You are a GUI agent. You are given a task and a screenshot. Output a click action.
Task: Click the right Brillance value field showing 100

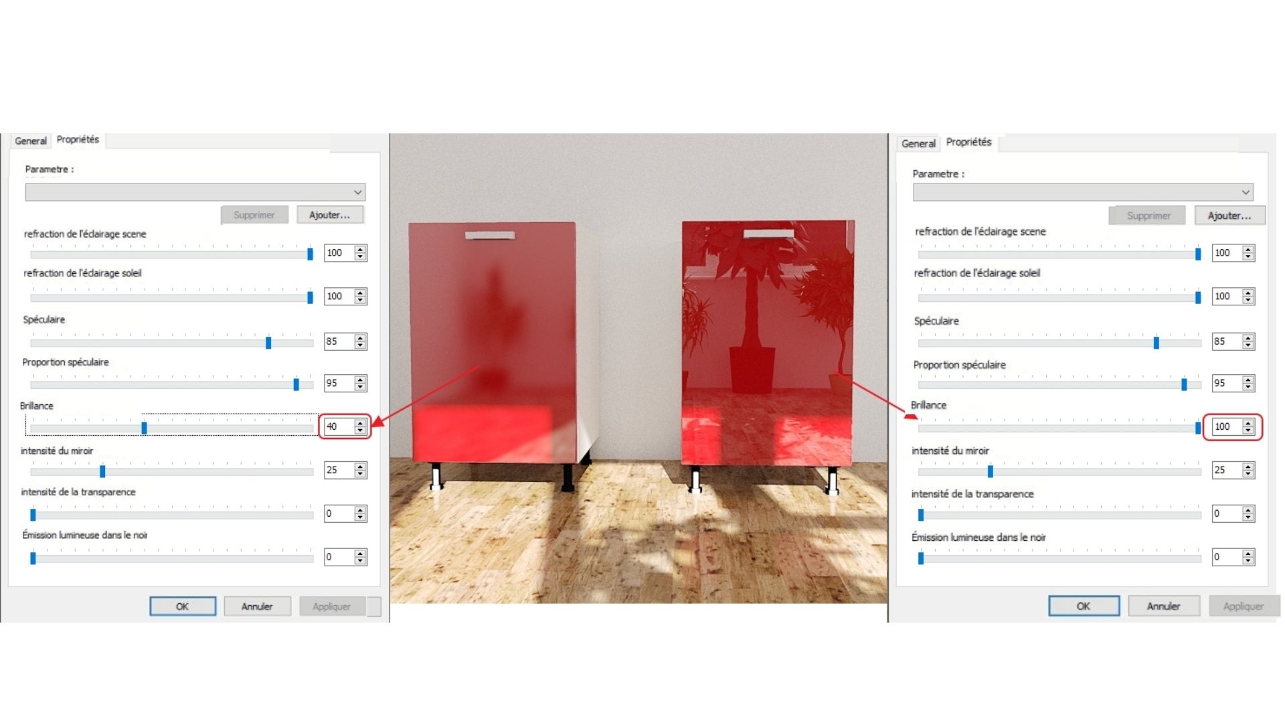coord(1225,426)
